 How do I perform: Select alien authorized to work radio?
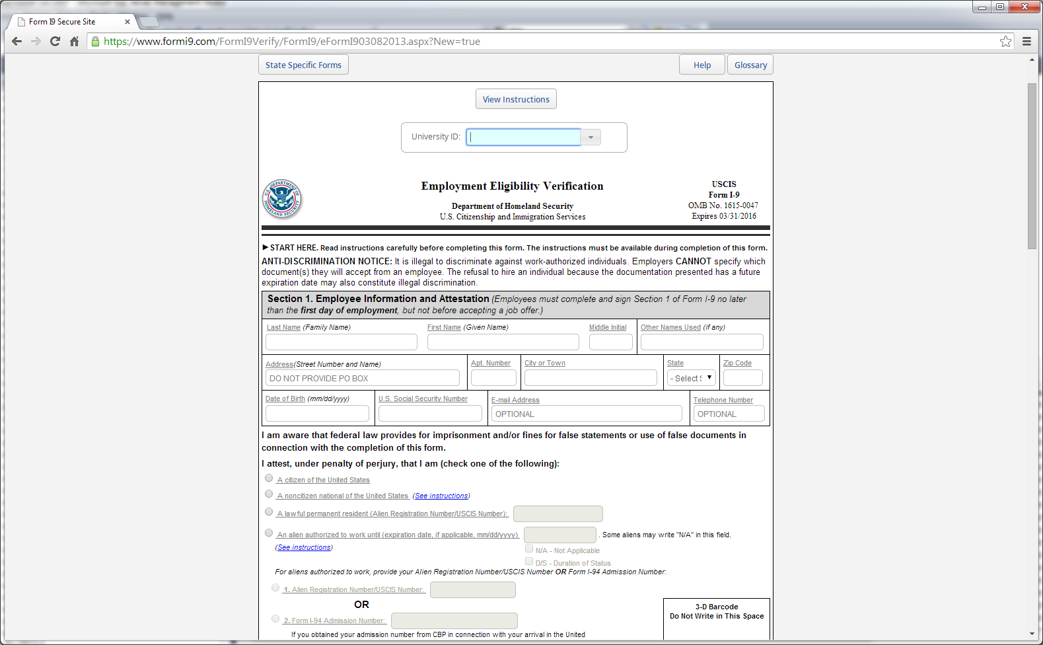(269, 533)
